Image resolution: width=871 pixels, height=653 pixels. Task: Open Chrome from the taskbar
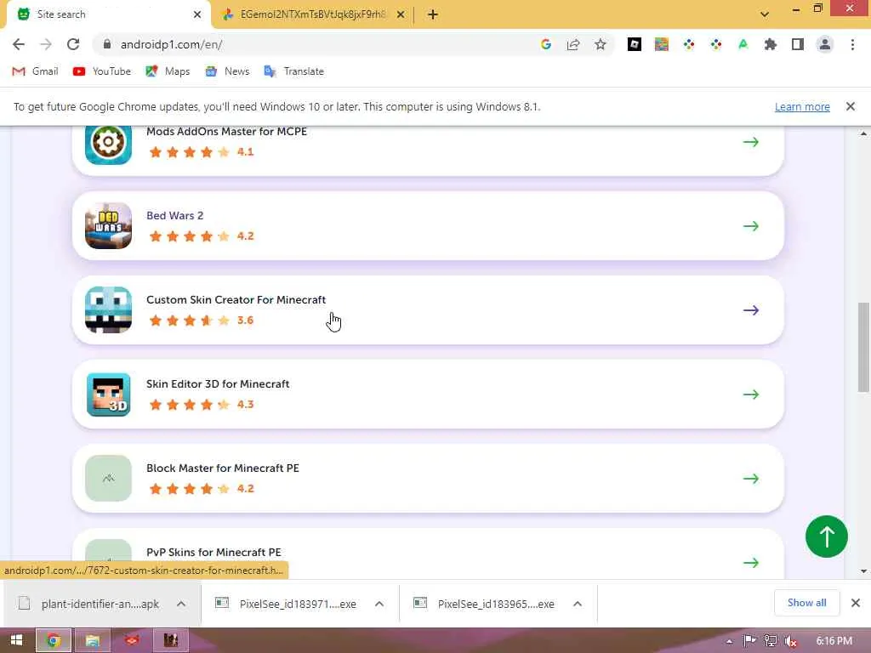(54, 640)
